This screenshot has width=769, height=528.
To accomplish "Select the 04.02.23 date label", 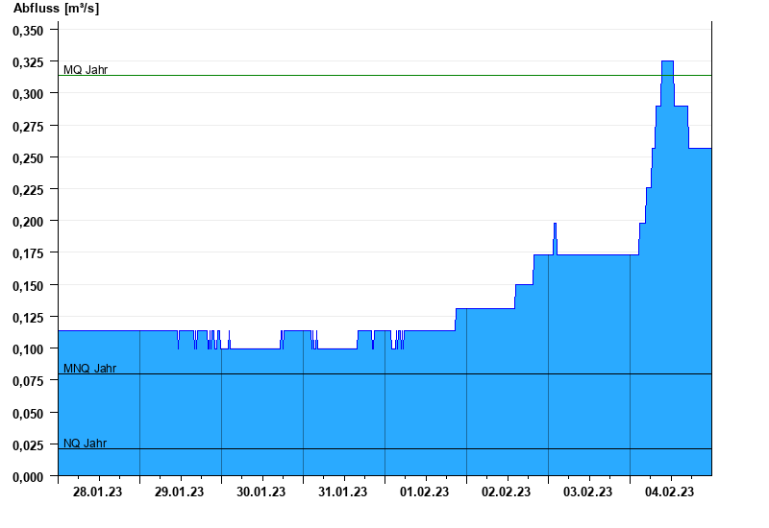I will (x=670, y=492).
